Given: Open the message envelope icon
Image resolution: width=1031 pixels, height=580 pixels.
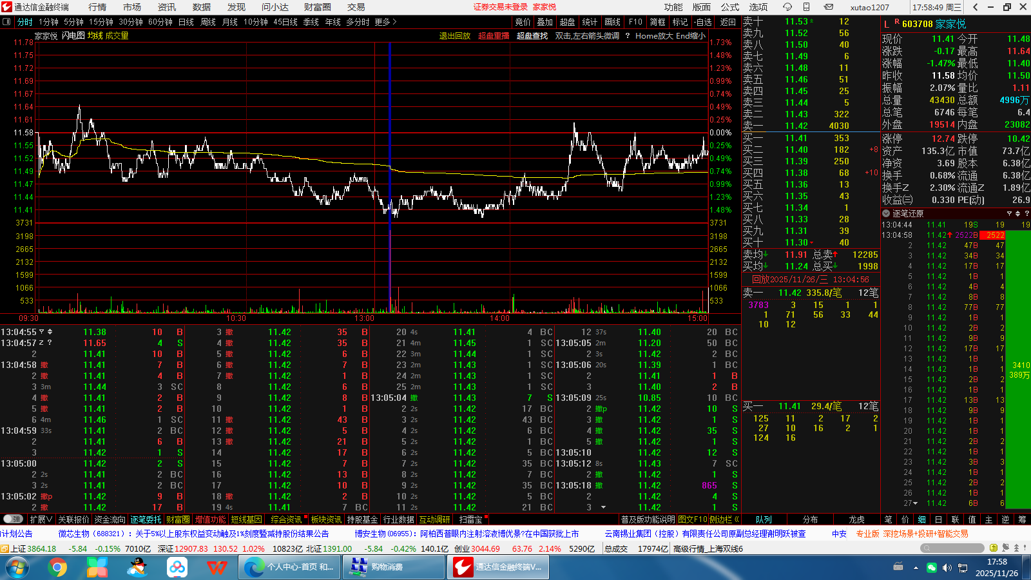Looking at the screenshot, I should [829, 7].
